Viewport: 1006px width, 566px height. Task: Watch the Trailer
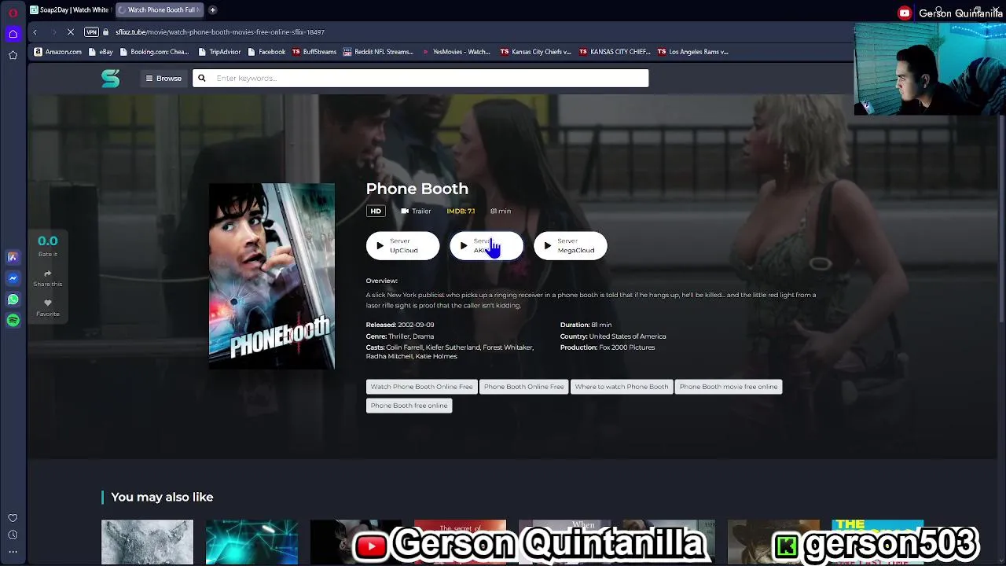[x=416, y=211]
